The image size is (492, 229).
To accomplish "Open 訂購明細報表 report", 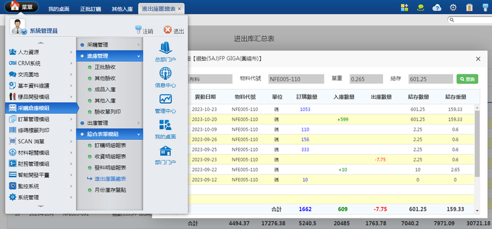I will point(111,146).
